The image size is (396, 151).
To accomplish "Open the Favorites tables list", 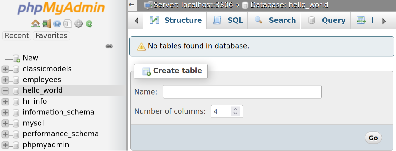I will click(51, 36).
